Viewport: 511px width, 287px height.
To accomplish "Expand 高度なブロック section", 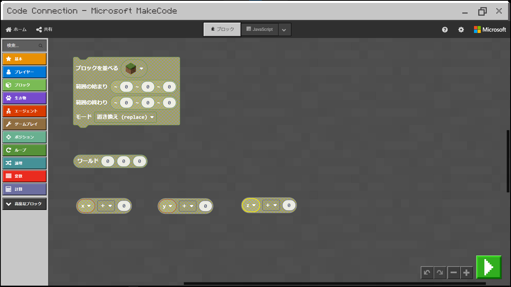I will click(24, 204).
